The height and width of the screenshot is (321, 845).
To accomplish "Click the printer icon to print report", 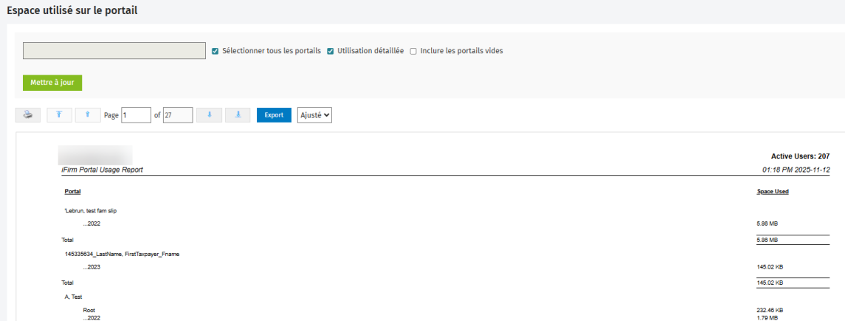I will 28,115.
